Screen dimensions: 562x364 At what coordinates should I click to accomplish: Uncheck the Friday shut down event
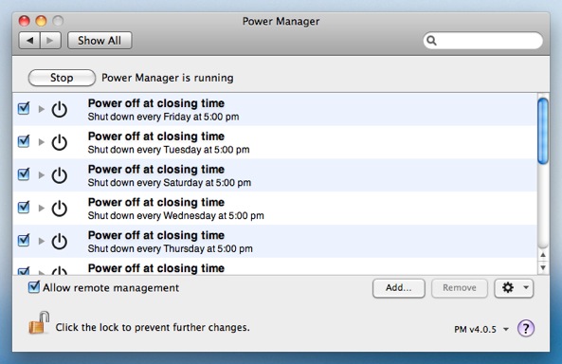[x=24, y=108]
